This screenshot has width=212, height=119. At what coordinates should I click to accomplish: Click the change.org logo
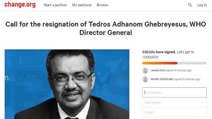(20, 5)
